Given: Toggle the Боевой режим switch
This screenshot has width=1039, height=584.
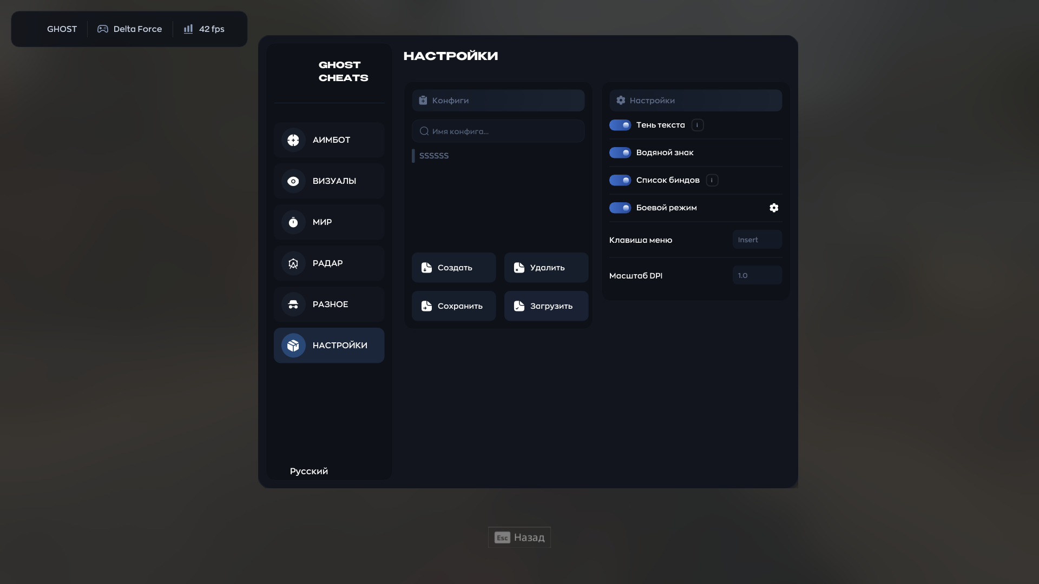Looking at the screenshot, I should 620,208.
